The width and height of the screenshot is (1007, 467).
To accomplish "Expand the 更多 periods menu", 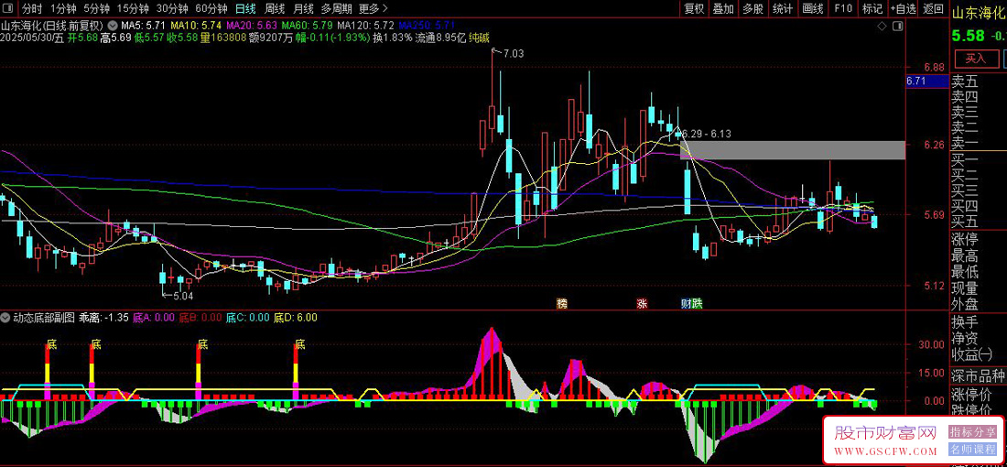I will click(x=374, y=8).
